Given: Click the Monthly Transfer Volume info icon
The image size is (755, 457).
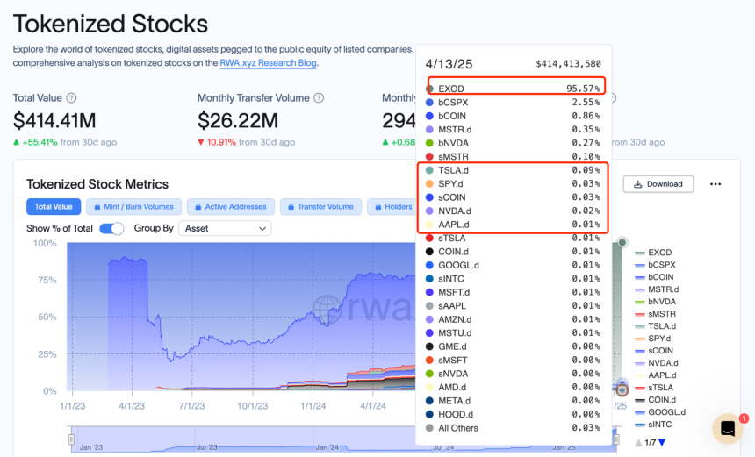Looking at the screenshot, I should (319, 98).
